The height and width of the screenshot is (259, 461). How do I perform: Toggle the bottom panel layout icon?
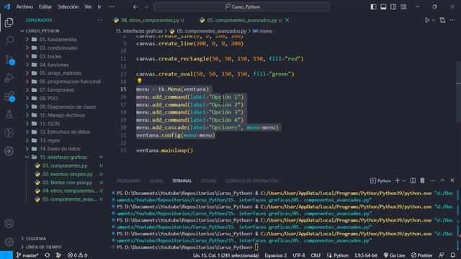point(383,6)
